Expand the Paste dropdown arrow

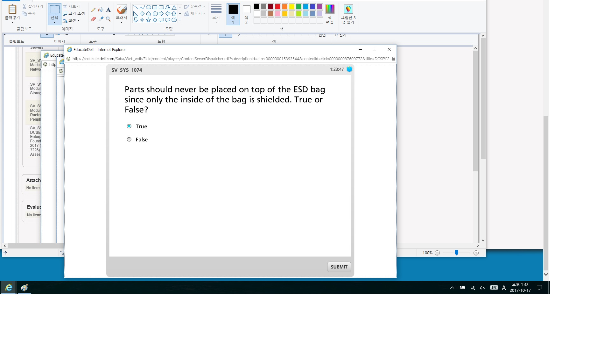tap(12, 22)
